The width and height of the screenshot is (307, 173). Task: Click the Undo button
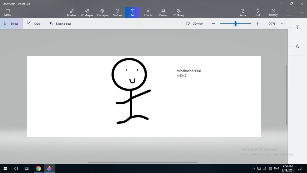click(258, 13)
